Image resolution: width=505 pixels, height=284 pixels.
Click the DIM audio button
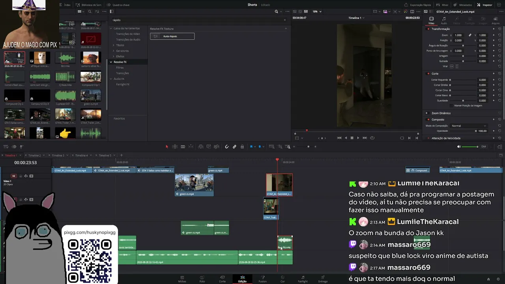(x=483, y=147)
